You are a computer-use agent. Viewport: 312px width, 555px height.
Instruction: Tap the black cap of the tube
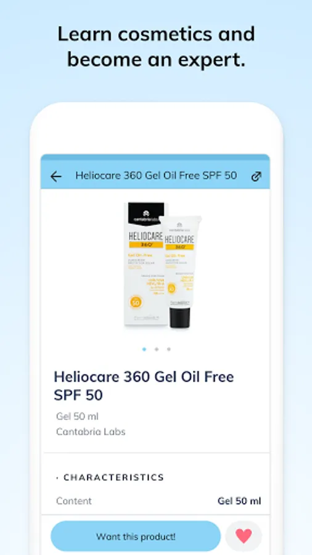pyautogui.click(x=179, y=318)
